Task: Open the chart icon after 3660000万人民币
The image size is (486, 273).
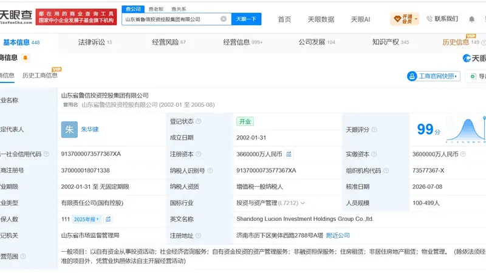Action: (x=289, y=154)
